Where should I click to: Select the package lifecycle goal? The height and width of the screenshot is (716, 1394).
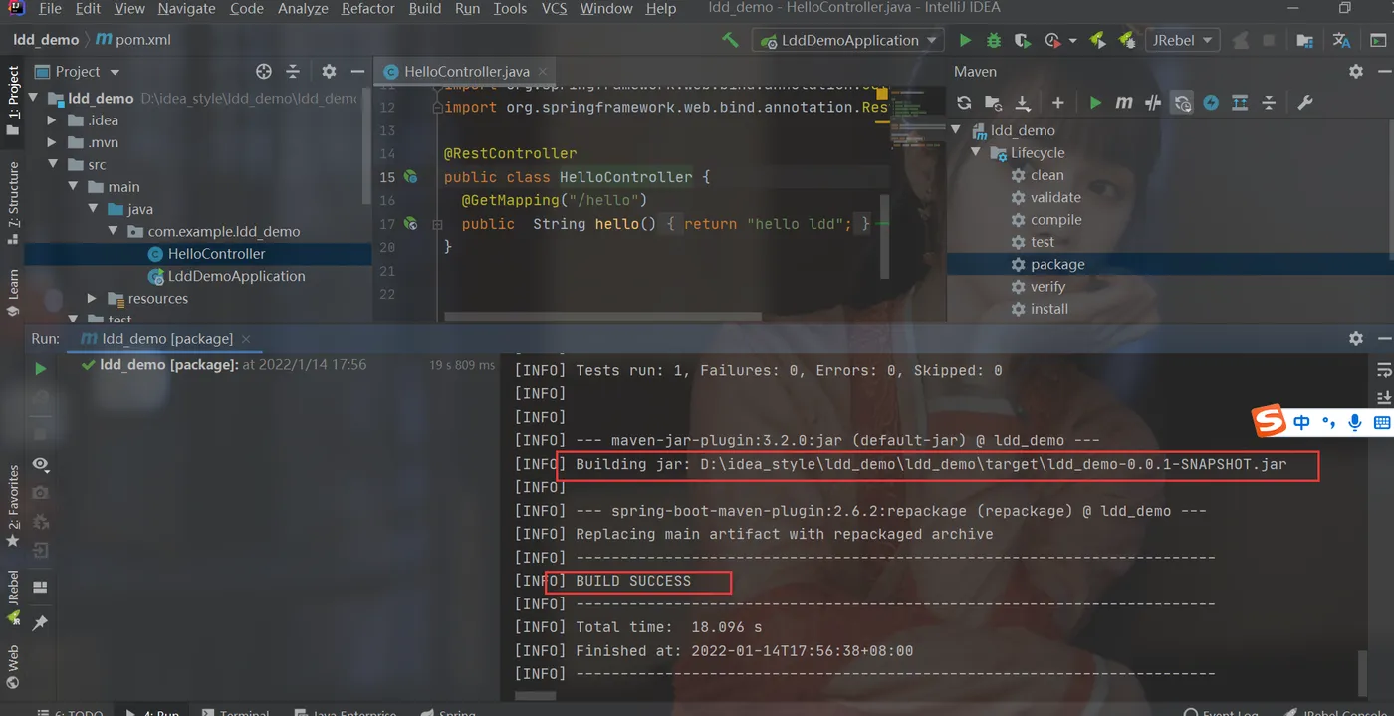click(x=1057, y=264)
